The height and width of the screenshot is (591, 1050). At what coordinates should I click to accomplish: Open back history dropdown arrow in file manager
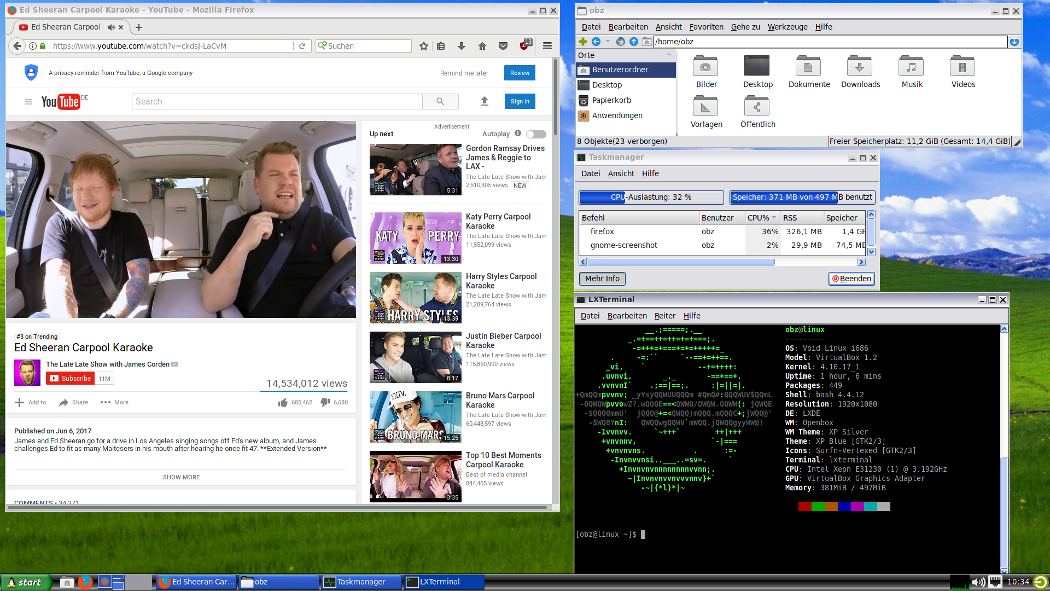(x=608, y=42)
